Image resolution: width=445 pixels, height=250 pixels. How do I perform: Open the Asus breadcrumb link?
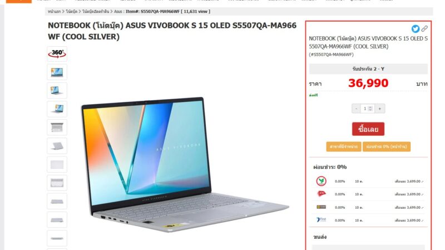(118, 11)
